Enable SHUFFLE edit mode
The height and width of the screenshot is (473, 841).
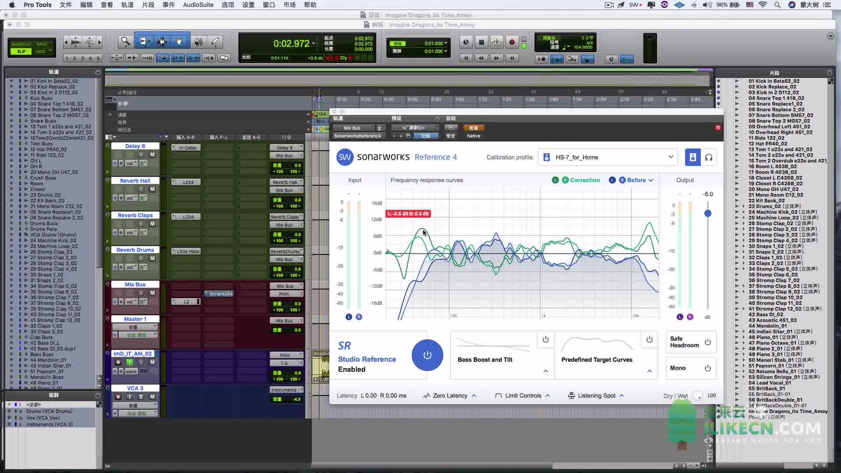click(21, 44)
